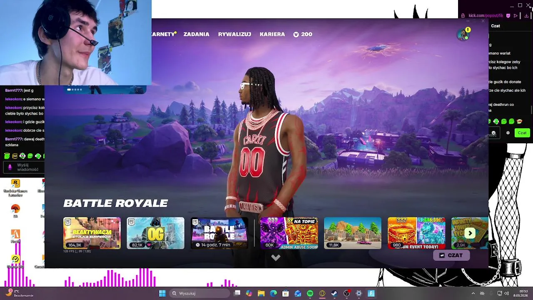Open the KARIERA tab in Fortnite
The width and height of the screenshot is (533, 300).
[x=272, y=34]
